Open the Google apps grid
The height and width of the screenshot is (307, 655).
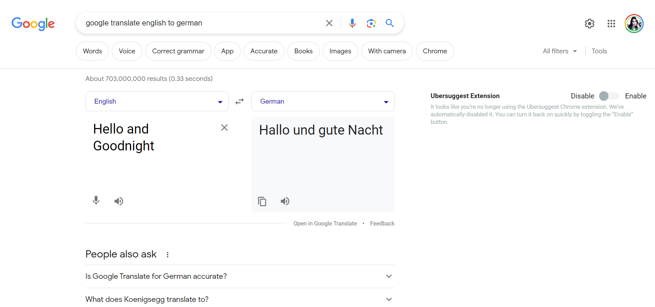(611, 23)
